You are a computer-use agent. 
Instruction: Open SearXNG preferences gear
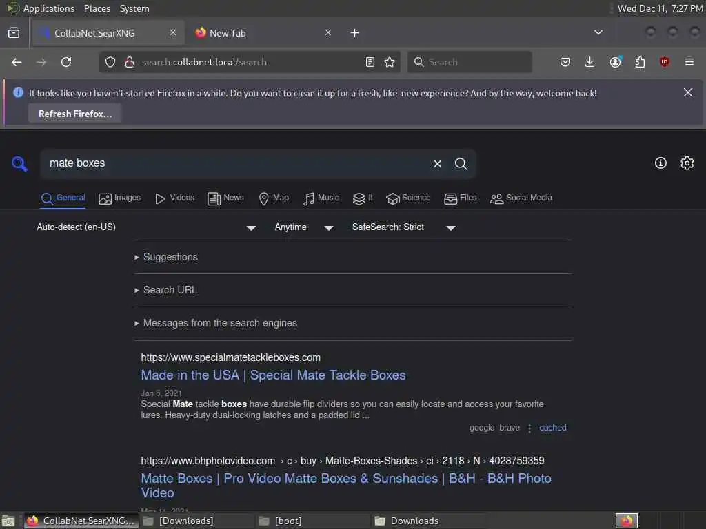pyautogui.click(x=687, y=163)
